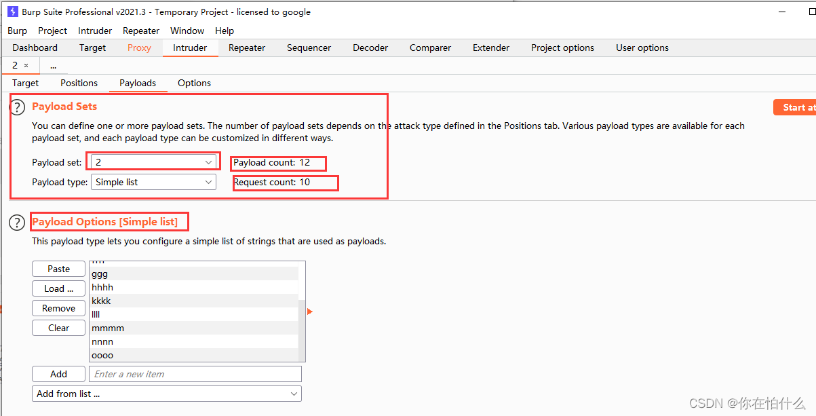This screenshot has height=416, width=816.
Task: Select payload item mmmm
Action: [194, 328]
